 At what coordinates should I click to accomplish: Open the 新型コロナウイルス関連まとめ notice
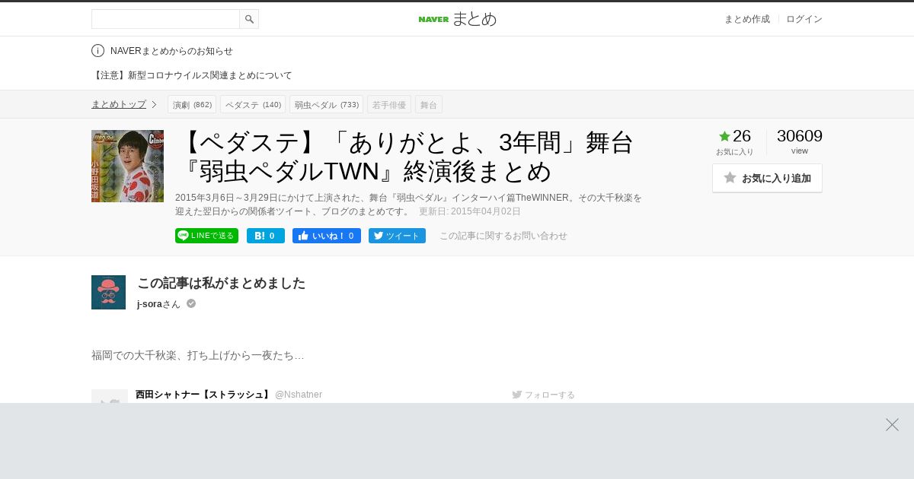click(x=192, y=75)
